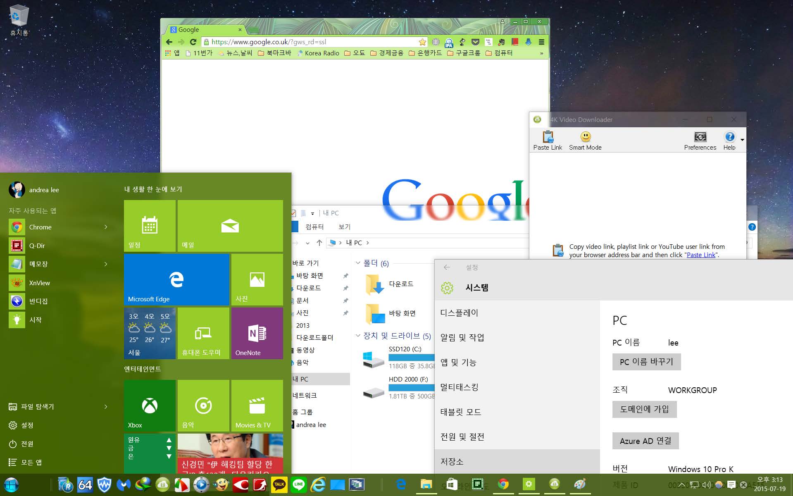The width and height of the screenshot is (793, 496).
Task: Select 알림 및 작업 in Settings sidebar
Action: pos(517,338)
